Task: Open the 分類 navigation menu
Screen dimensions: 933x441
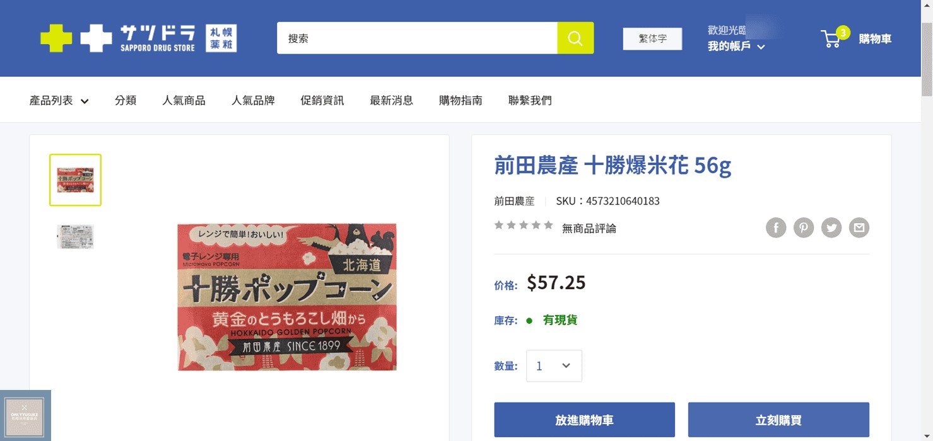Action: pos(125,100)
